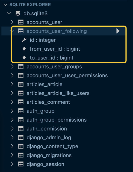Click the django_admin_log table icon

pos(21,138)
